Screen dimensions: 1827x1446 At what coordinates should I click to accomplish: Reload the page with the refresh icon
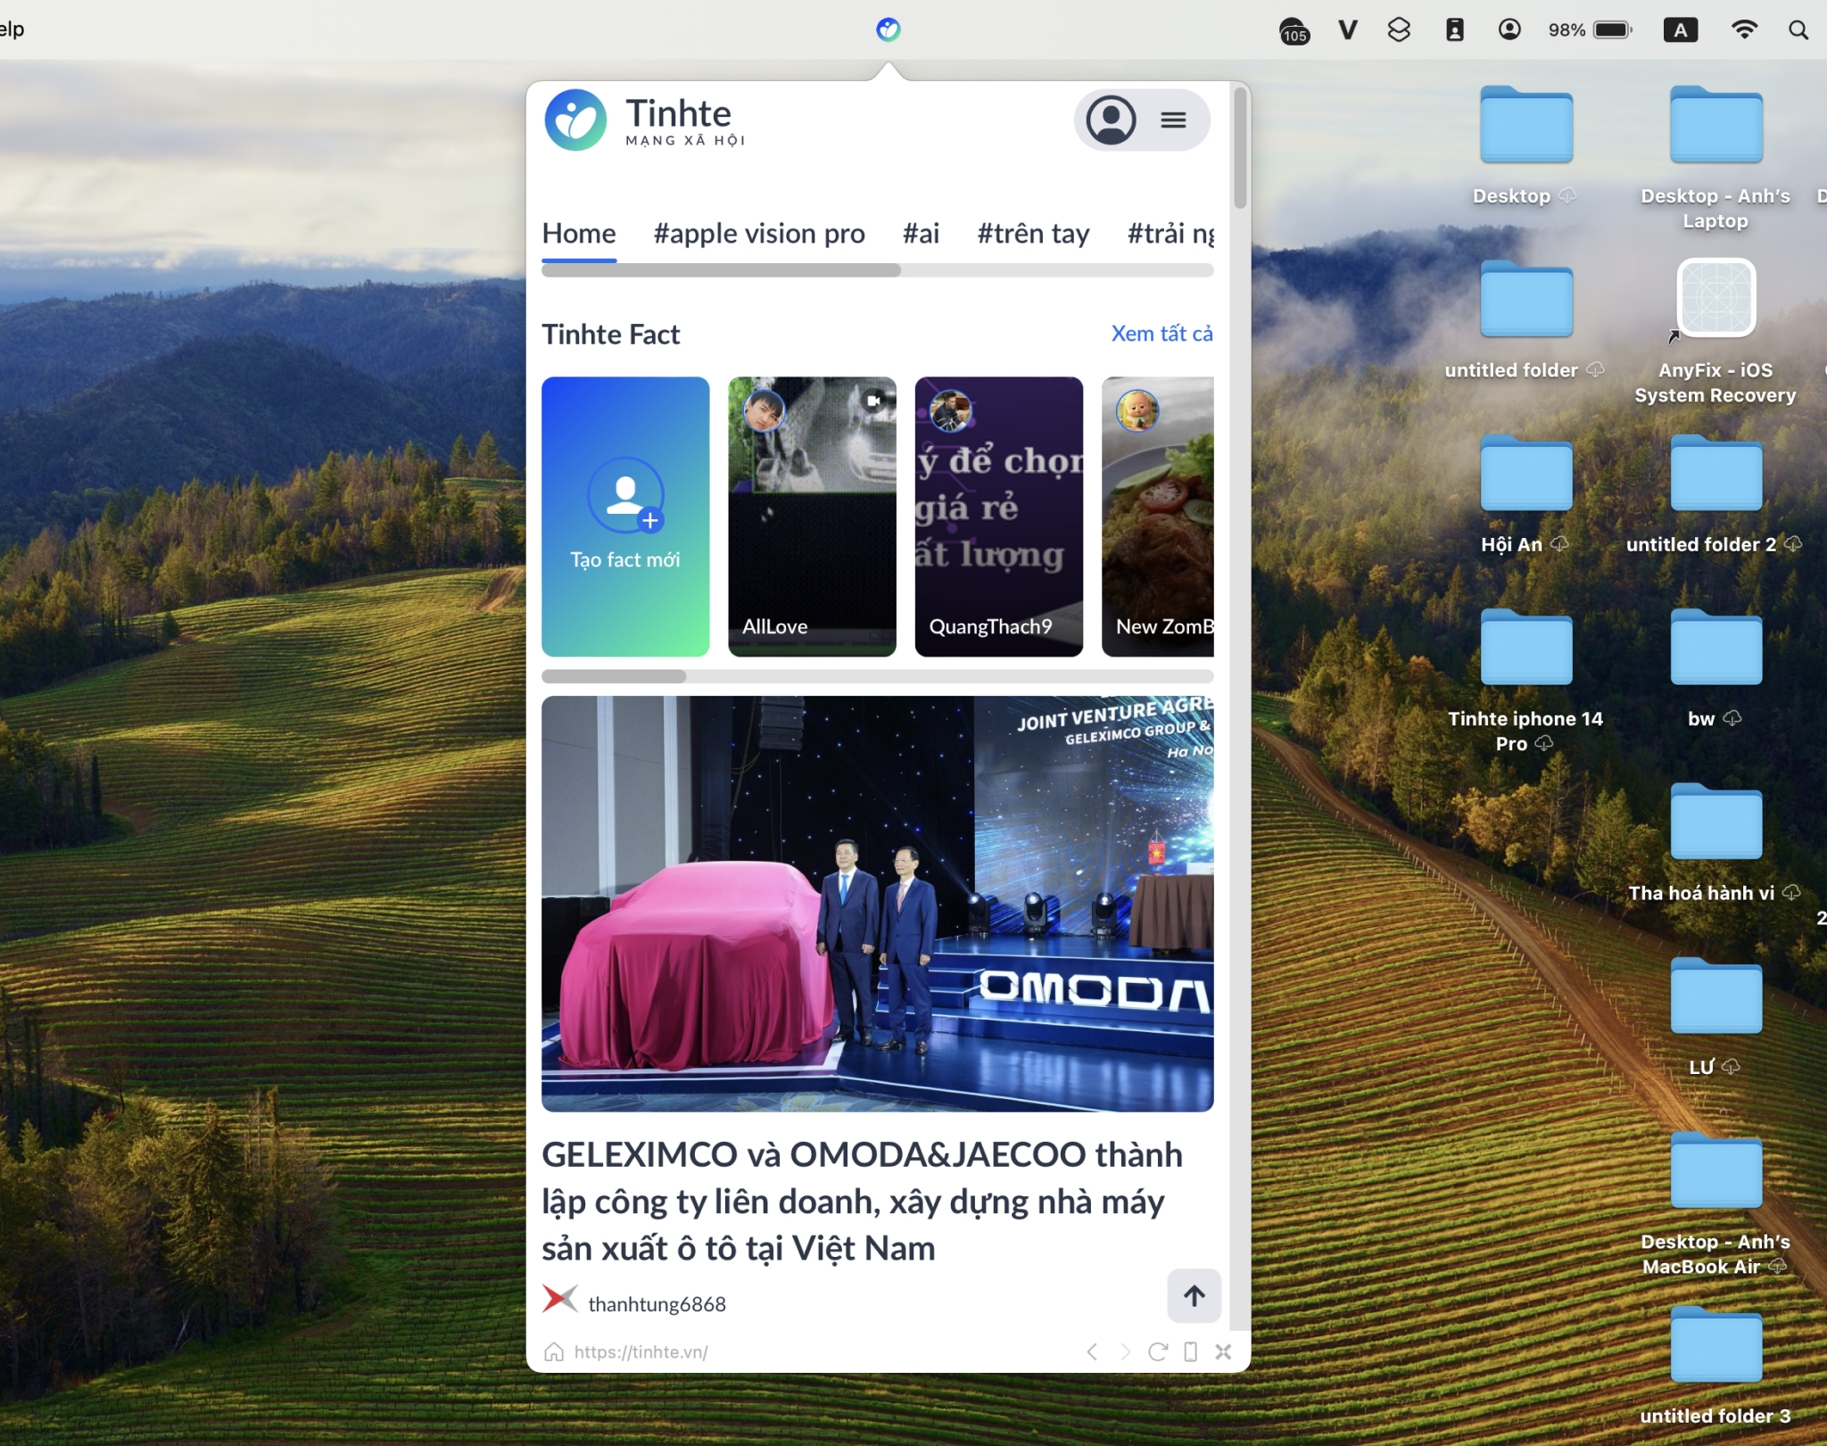pyautogui.click(x=1157, y=1351)
